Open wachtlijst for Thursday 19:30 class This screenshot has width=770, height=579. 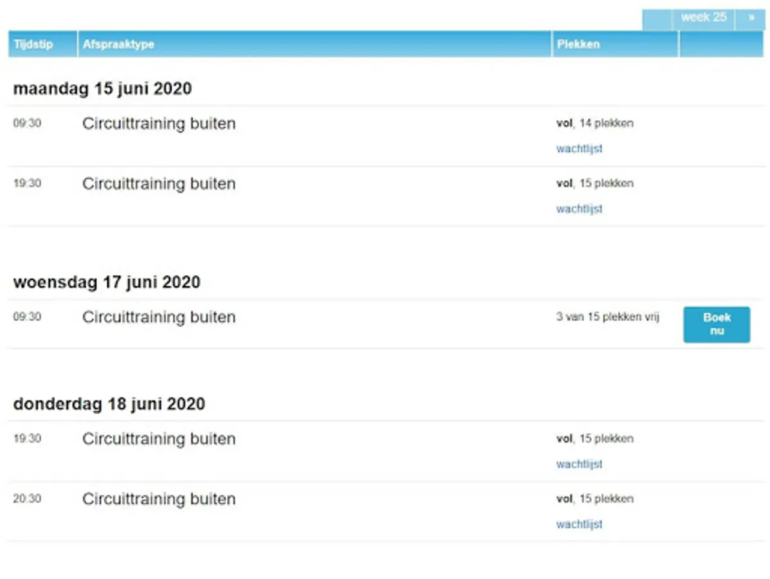(579, 464)
